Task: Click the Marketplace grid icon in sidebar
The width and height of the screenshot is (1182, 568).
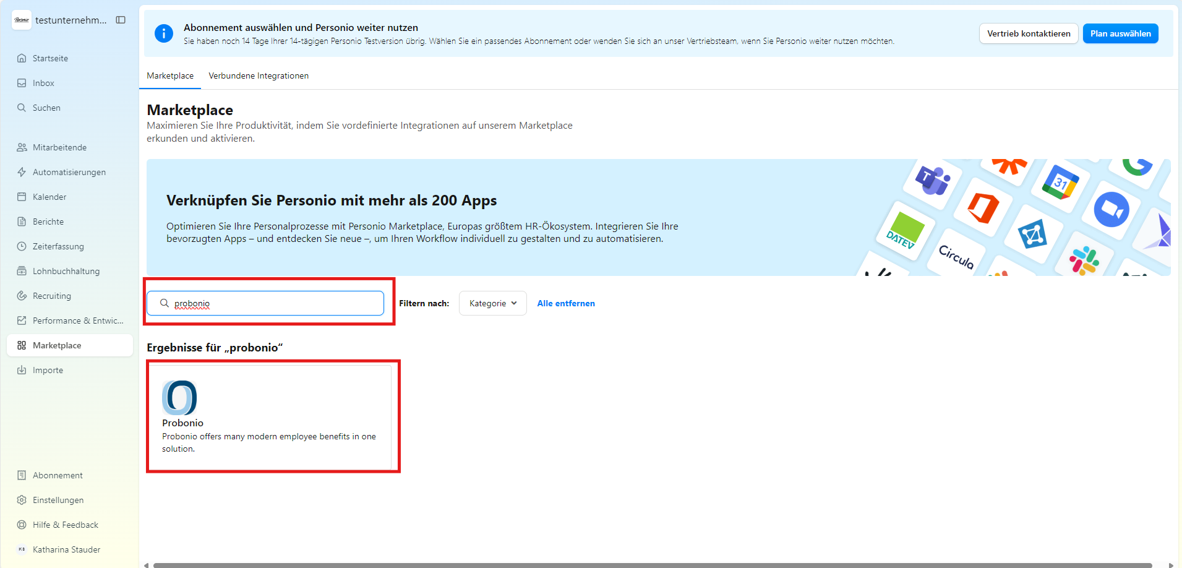Action: coord(22,345)
